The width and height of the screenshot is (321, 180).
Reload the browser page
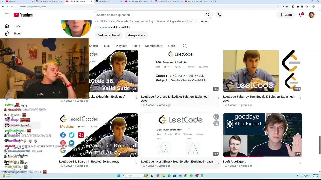coord(12,7)
